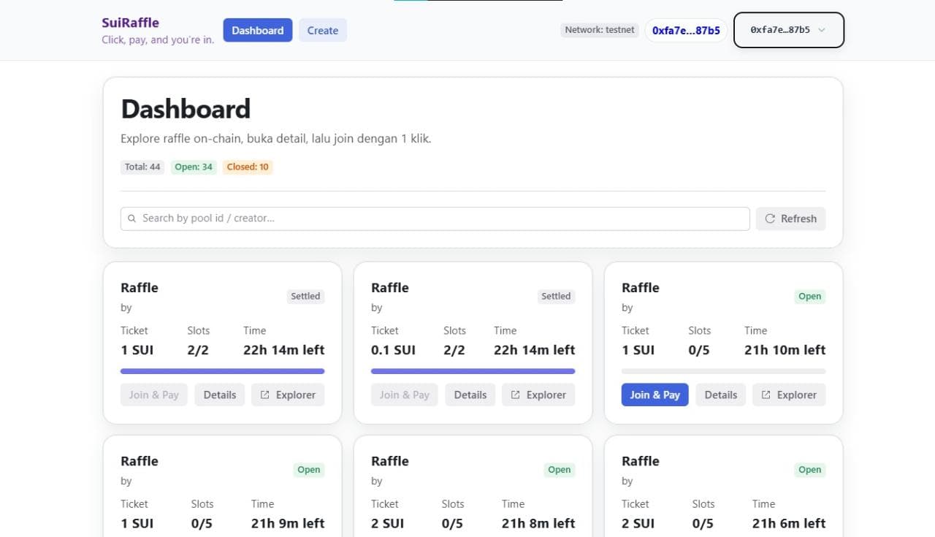Expand the wallet account dropdown chevron

tap(822, 30)
